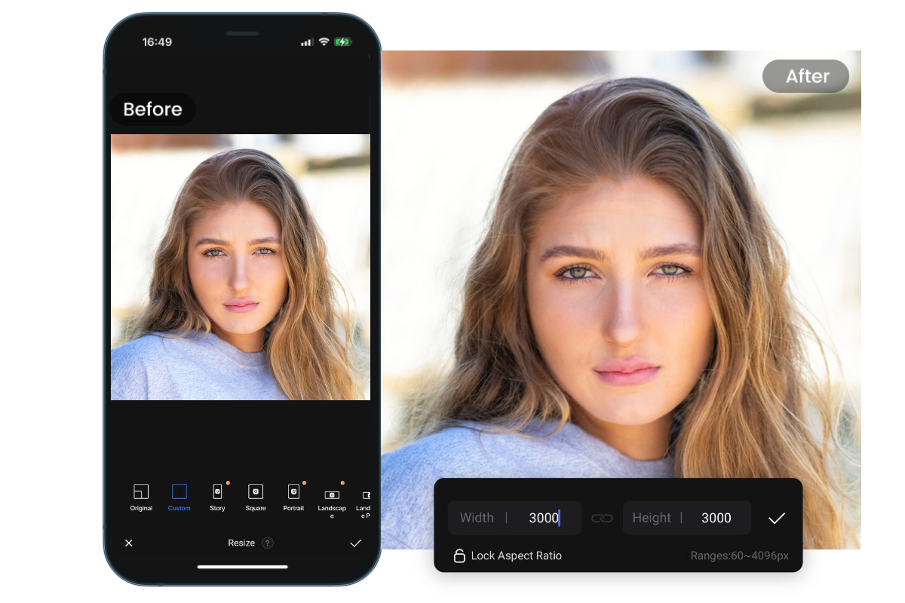Confirm resize with the checkmark button
The height and width of the screenshot is (603, 905).
356,543
